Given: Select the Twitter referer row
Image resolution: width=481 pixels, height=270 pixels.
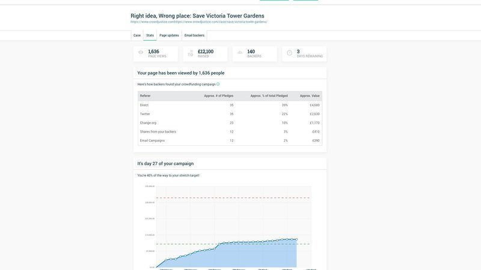Looking at the screenshot, I should click(x=145, y=114).
